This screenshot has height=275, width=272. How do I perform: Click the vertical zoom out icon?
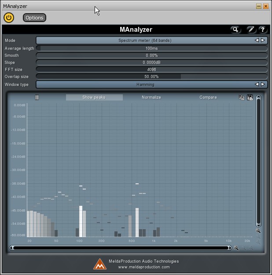coord(258,237)
